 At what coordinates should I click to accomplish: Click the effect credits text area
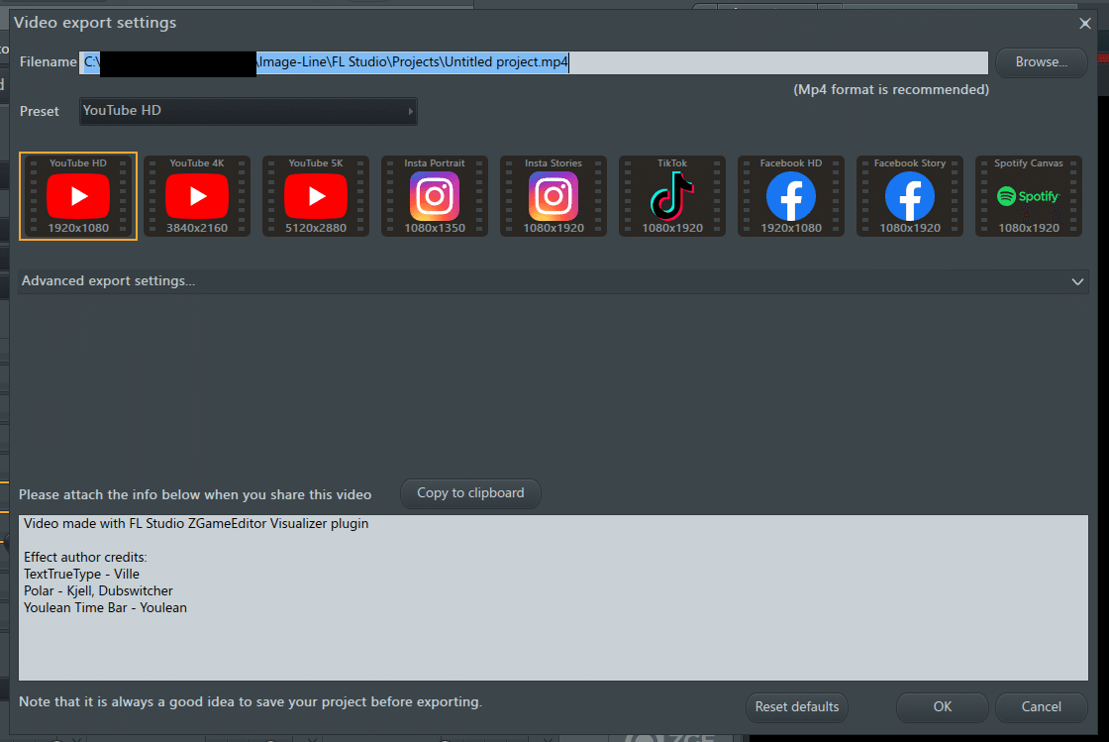[554, 597]
